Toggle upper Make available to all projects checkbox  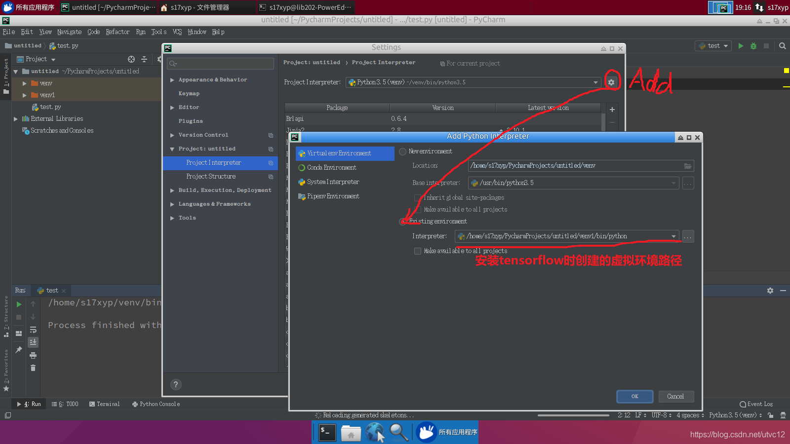[418, 210]
